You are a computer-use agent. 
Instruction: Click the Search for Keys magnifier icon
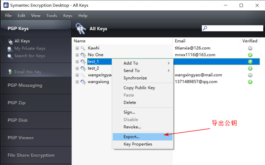click(x=10, y=56)
